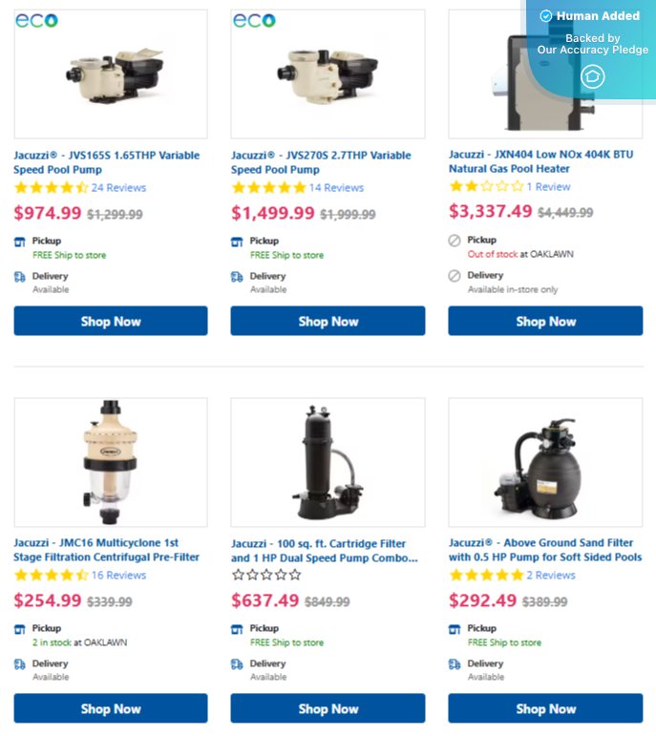The image size is (656, 736).
Task: Click the eco badge on JVS270S pump
Action: pos(254,20)
